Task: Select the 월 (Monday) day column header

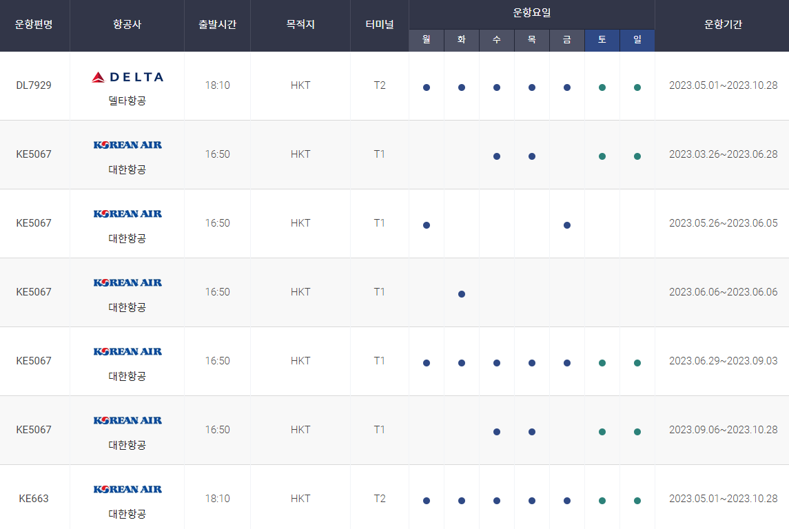Action: click(427, 40)
